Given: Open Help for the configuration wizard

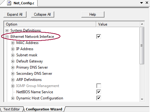Looking at the screenshot, I should (x=93, y=14).
